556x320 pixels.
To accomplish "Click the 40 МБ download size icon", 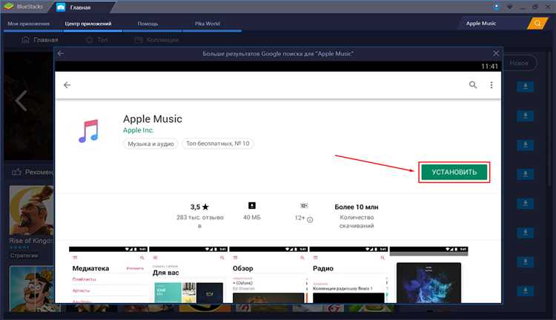I will (252, 205).
